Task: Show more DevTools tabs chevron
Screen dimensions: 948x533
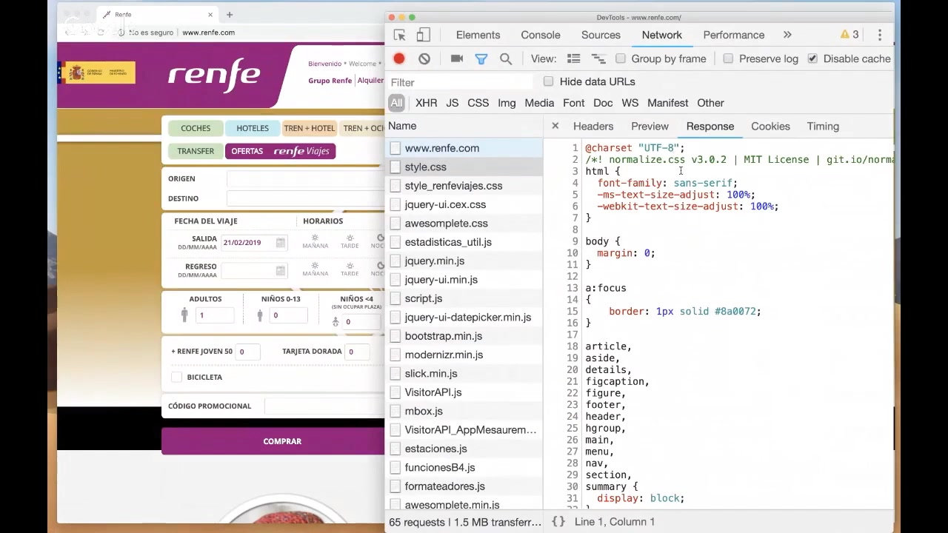Action: click(787, 35)
